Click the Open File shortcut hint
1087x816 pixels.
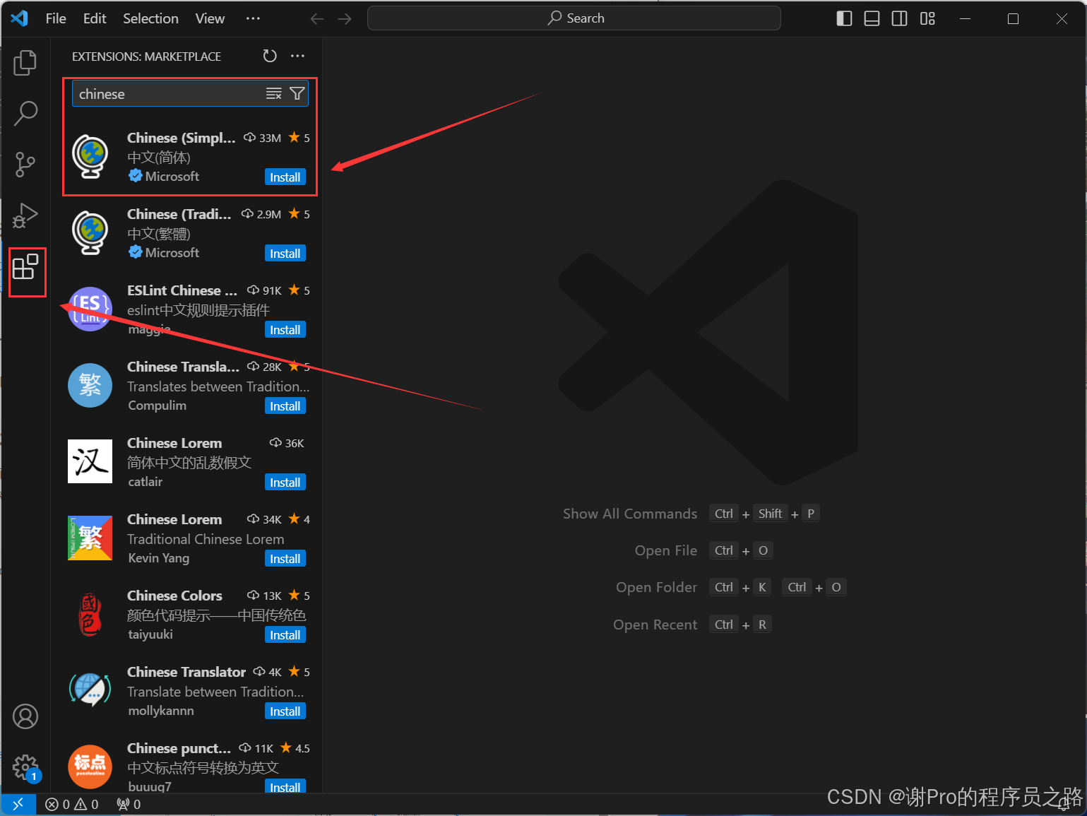666,550
